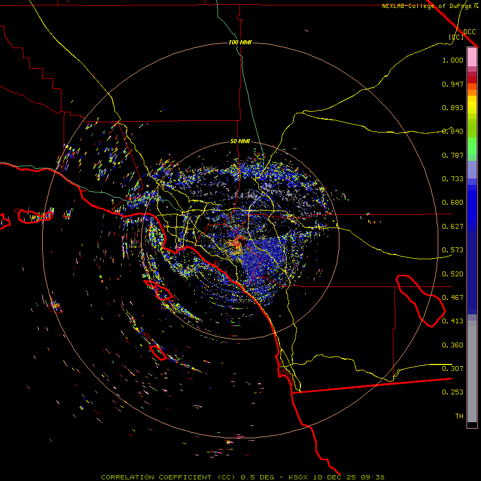Click the 100 NMI range ring label
481x481 pixels.
240,42
